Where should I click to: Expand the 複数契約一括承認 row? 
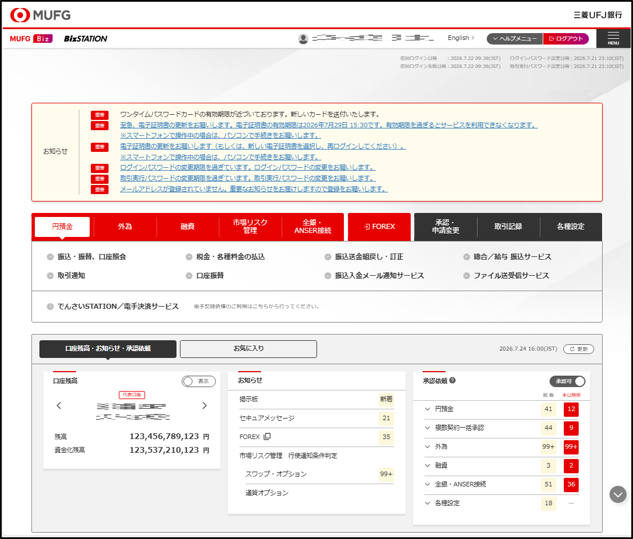(427, 428)
